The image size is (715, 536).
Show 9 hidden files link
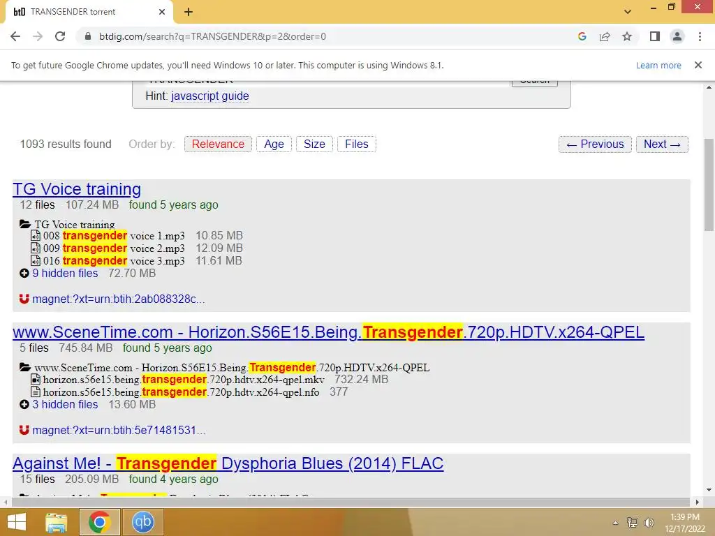click(x=65, y=273)
